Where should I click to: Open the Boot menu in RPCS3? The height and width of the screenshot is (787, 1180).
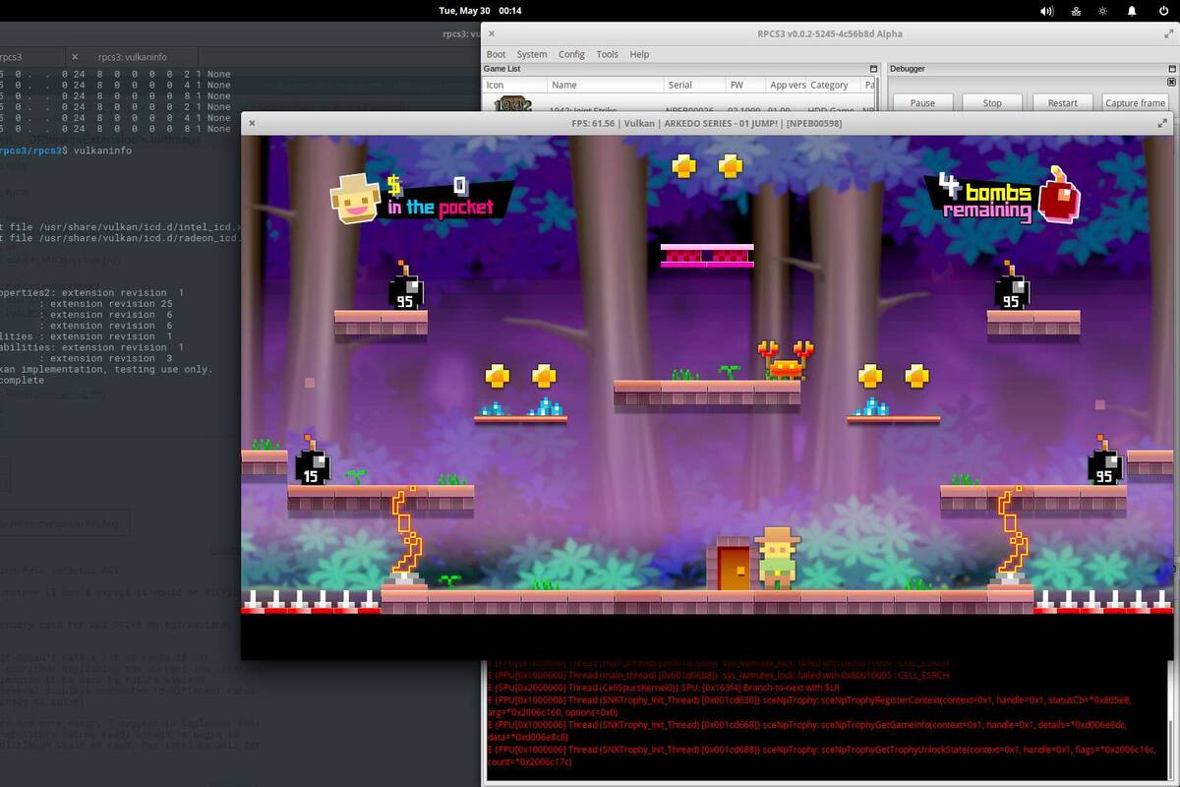(x=496, y=54)
